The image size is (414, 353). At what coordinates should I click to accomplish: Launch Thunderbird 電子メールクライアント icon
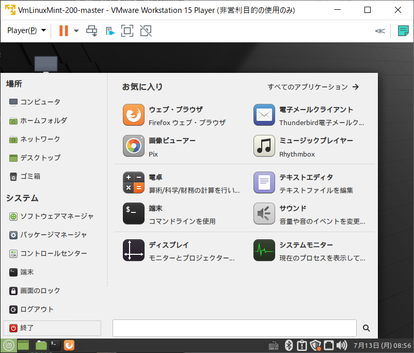coord(264,115)
